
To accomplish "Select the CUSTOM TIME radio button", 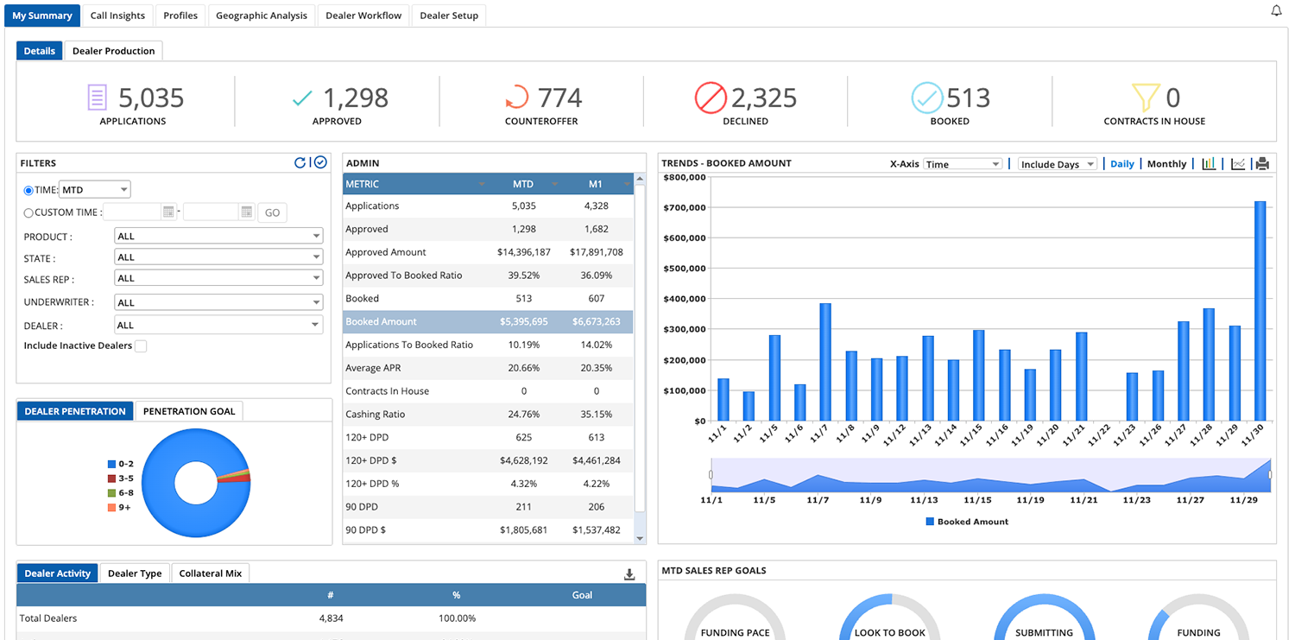I will coord(28,212).
